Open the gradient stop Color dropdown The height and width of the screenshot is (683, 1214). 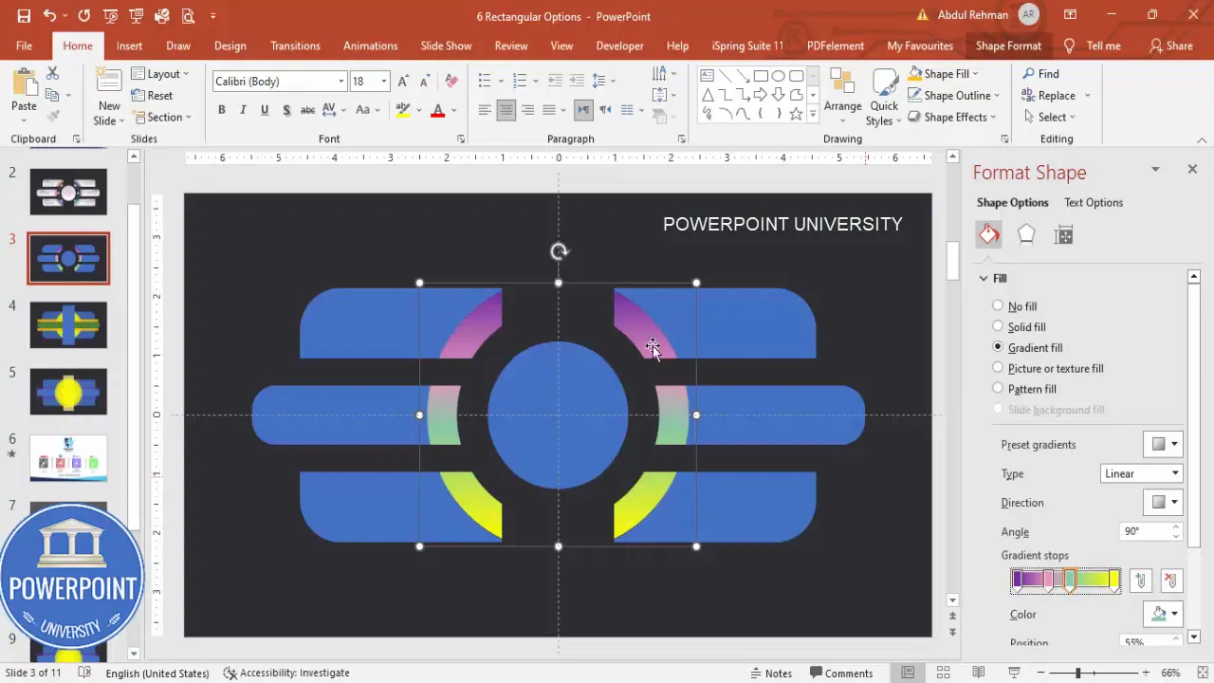click(1163, 614)
